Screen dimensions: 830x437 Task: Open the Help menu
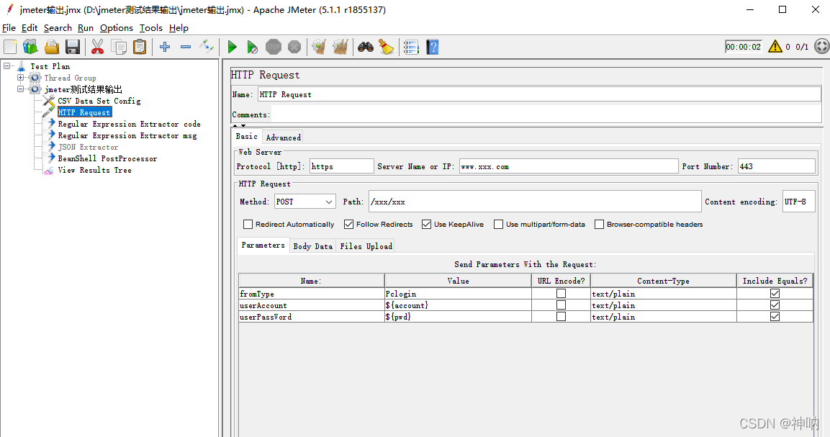pos(179,28)
